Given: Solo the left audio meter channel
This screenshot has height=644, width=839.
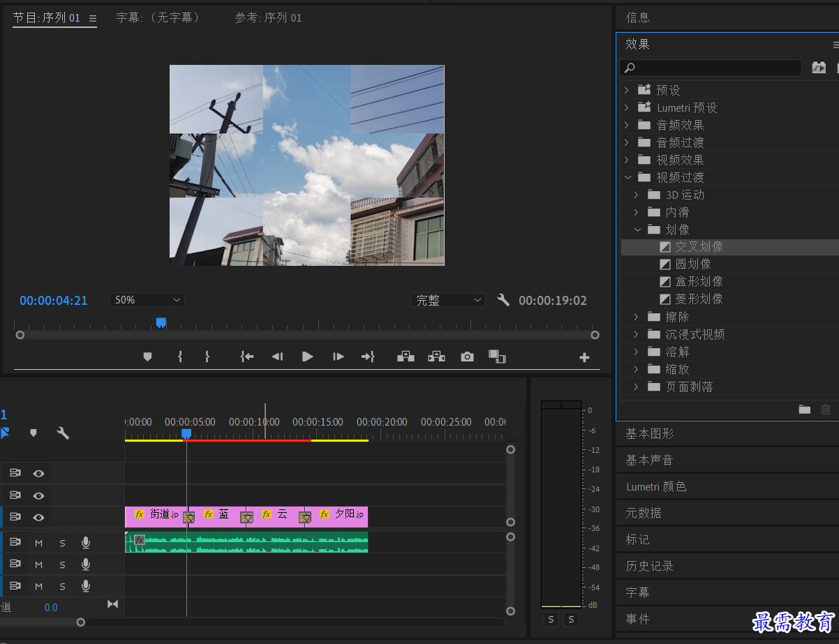Looking at the screenshot, I should click(x=551, y=620).
